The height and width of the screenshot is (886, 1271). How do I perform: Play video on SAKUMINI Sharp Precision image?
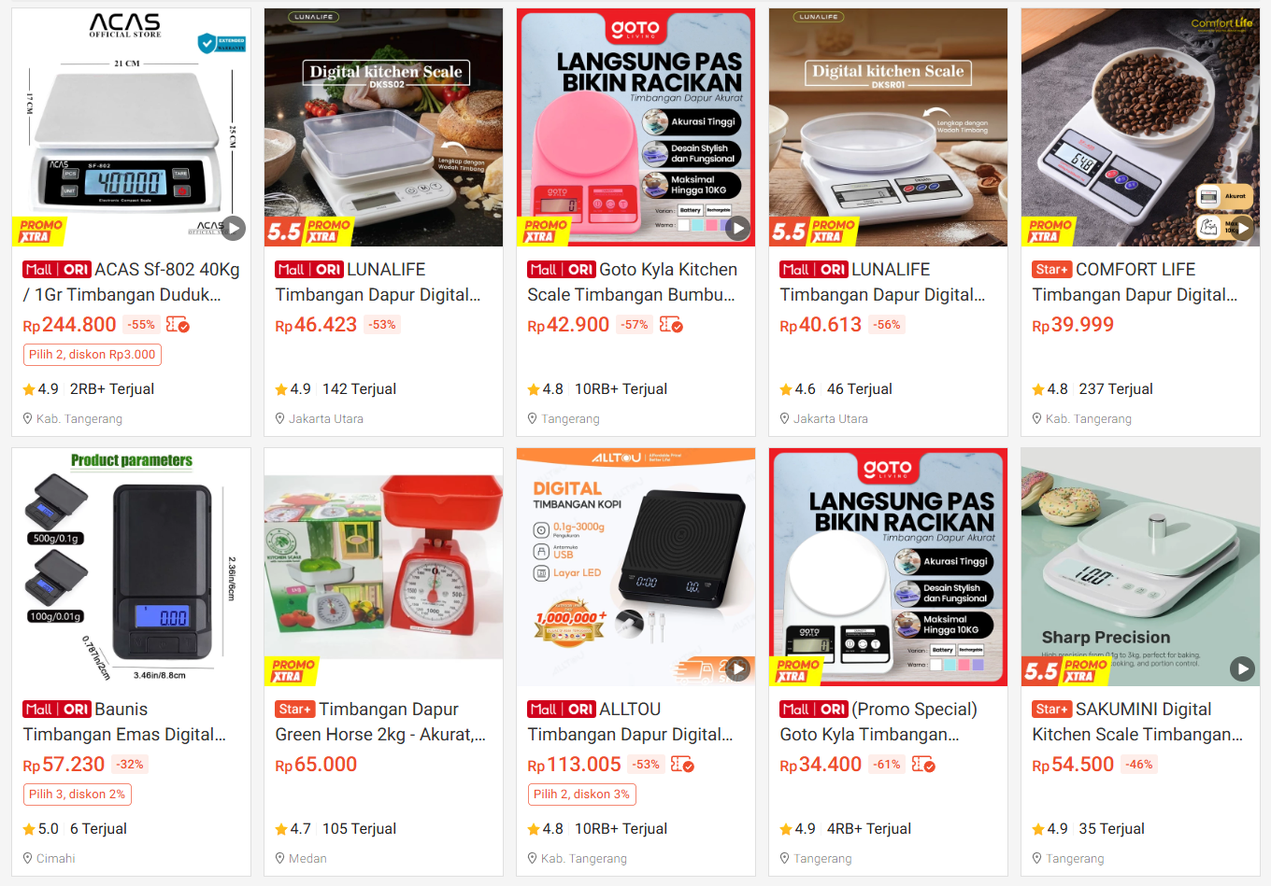tap(1242, 668)
